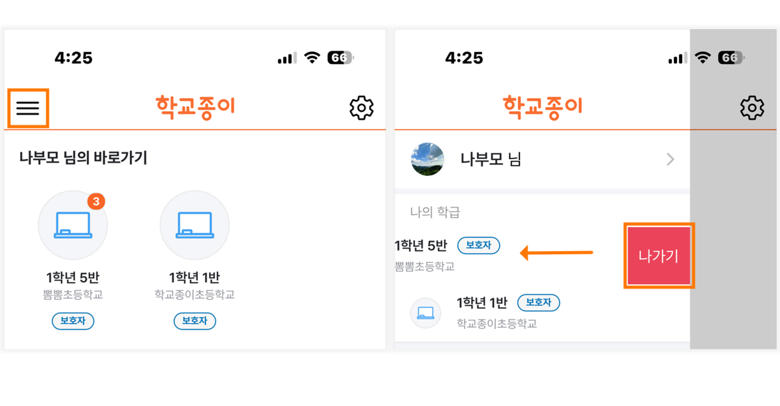The height and width of the screenshot is (406, 780).
Task: Click 보호자 badge next to 1학년 1반 in menu
Action: [x=539, y=303]
